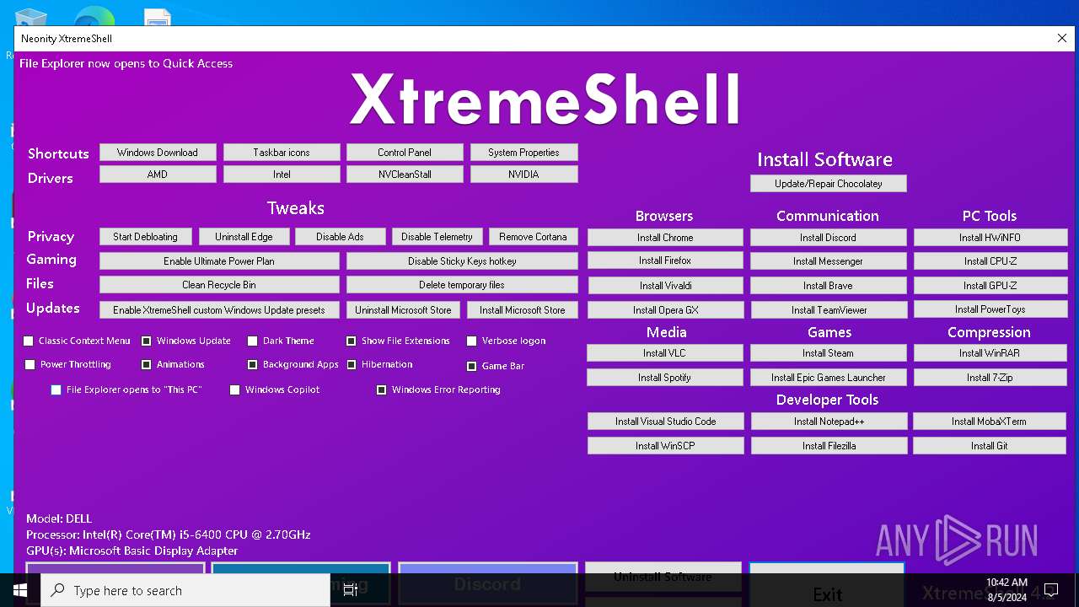
Task: Install GPU-Z tool
Action: point(990,286)
